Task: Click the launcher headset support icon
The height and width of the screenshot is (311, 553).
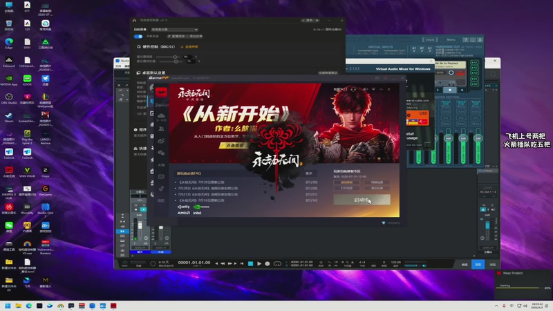Action: [x=353, y=89]
